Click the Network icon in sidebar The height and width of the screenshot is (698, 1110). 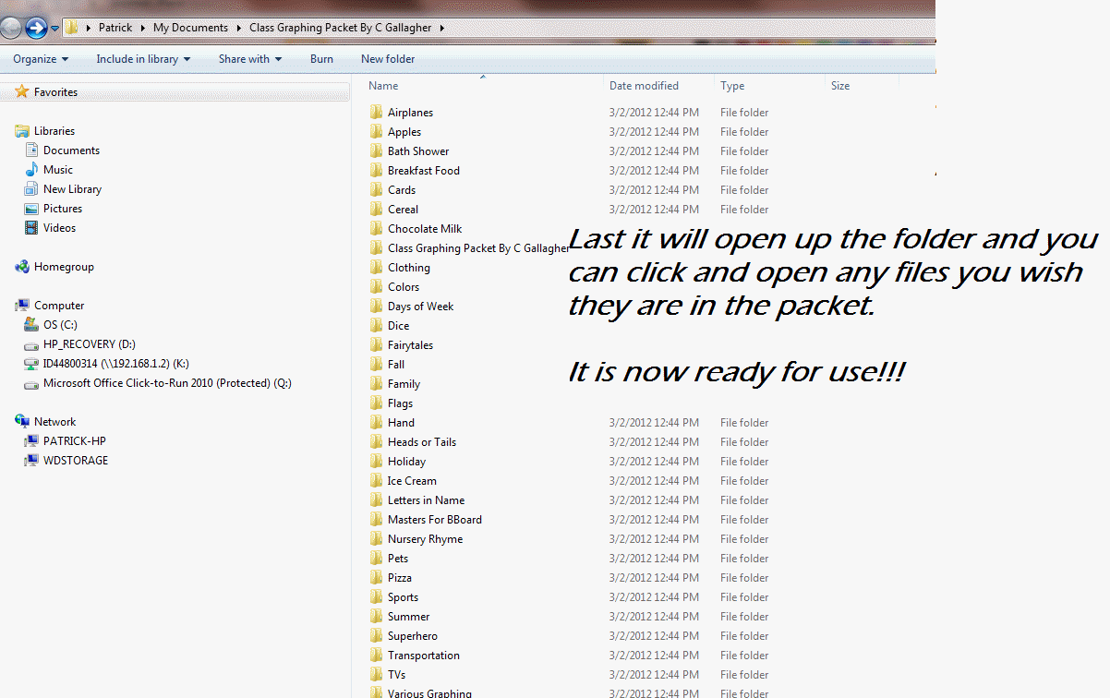(22, 422)
